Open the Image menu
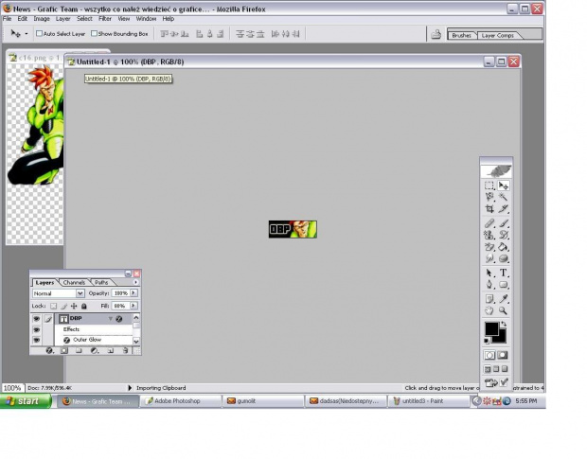 pyautogui.click(x=42, y=19)
